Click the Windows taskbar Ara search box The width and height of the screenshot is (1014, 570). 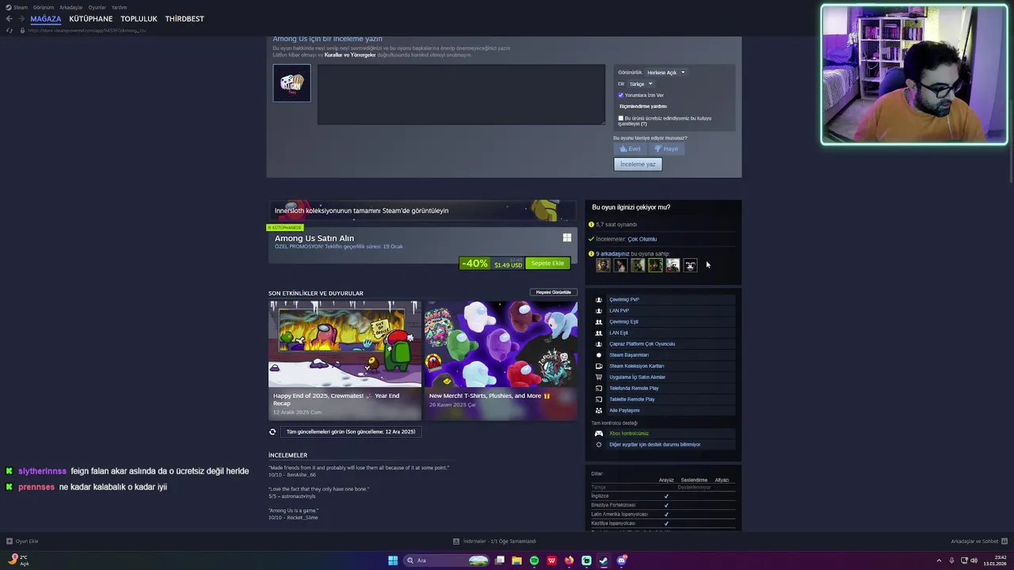coord(448,560)
